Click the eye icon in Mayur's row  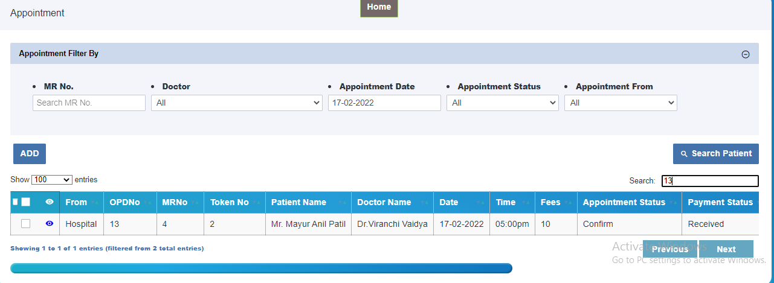50,223
